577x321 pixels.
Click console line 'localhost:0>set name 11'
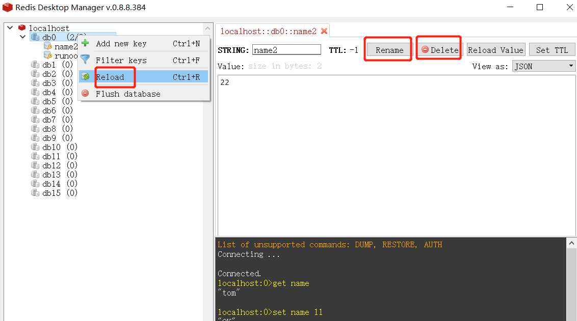coord(270,312)
